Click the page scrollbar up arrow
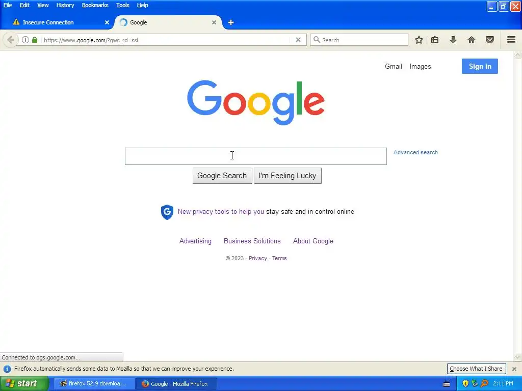The image size is (522, 391). tap(518, 55)
